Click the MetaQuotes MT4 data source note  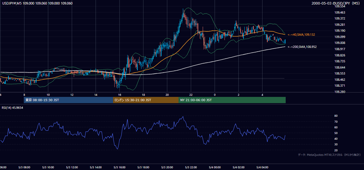point(329,155)
